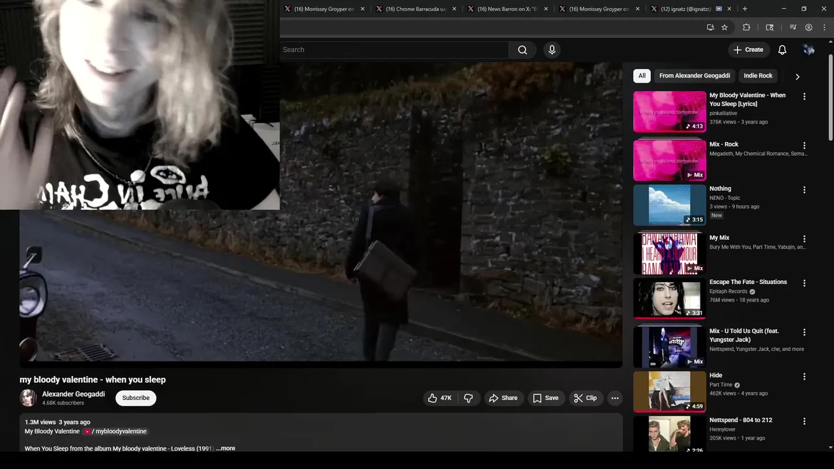The height and width of the screenshot is (469, 834).
Task: Open the YouTube account avatar menu
Action: (x=809, y=50)
